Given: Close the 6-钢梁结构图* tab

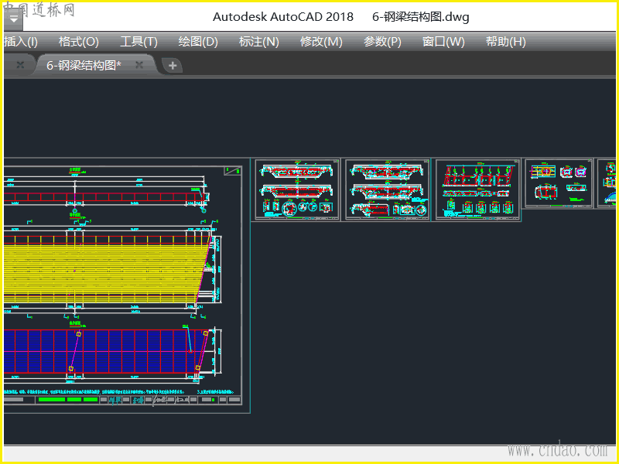Looking at the screenshot, I should pos(139,66).
